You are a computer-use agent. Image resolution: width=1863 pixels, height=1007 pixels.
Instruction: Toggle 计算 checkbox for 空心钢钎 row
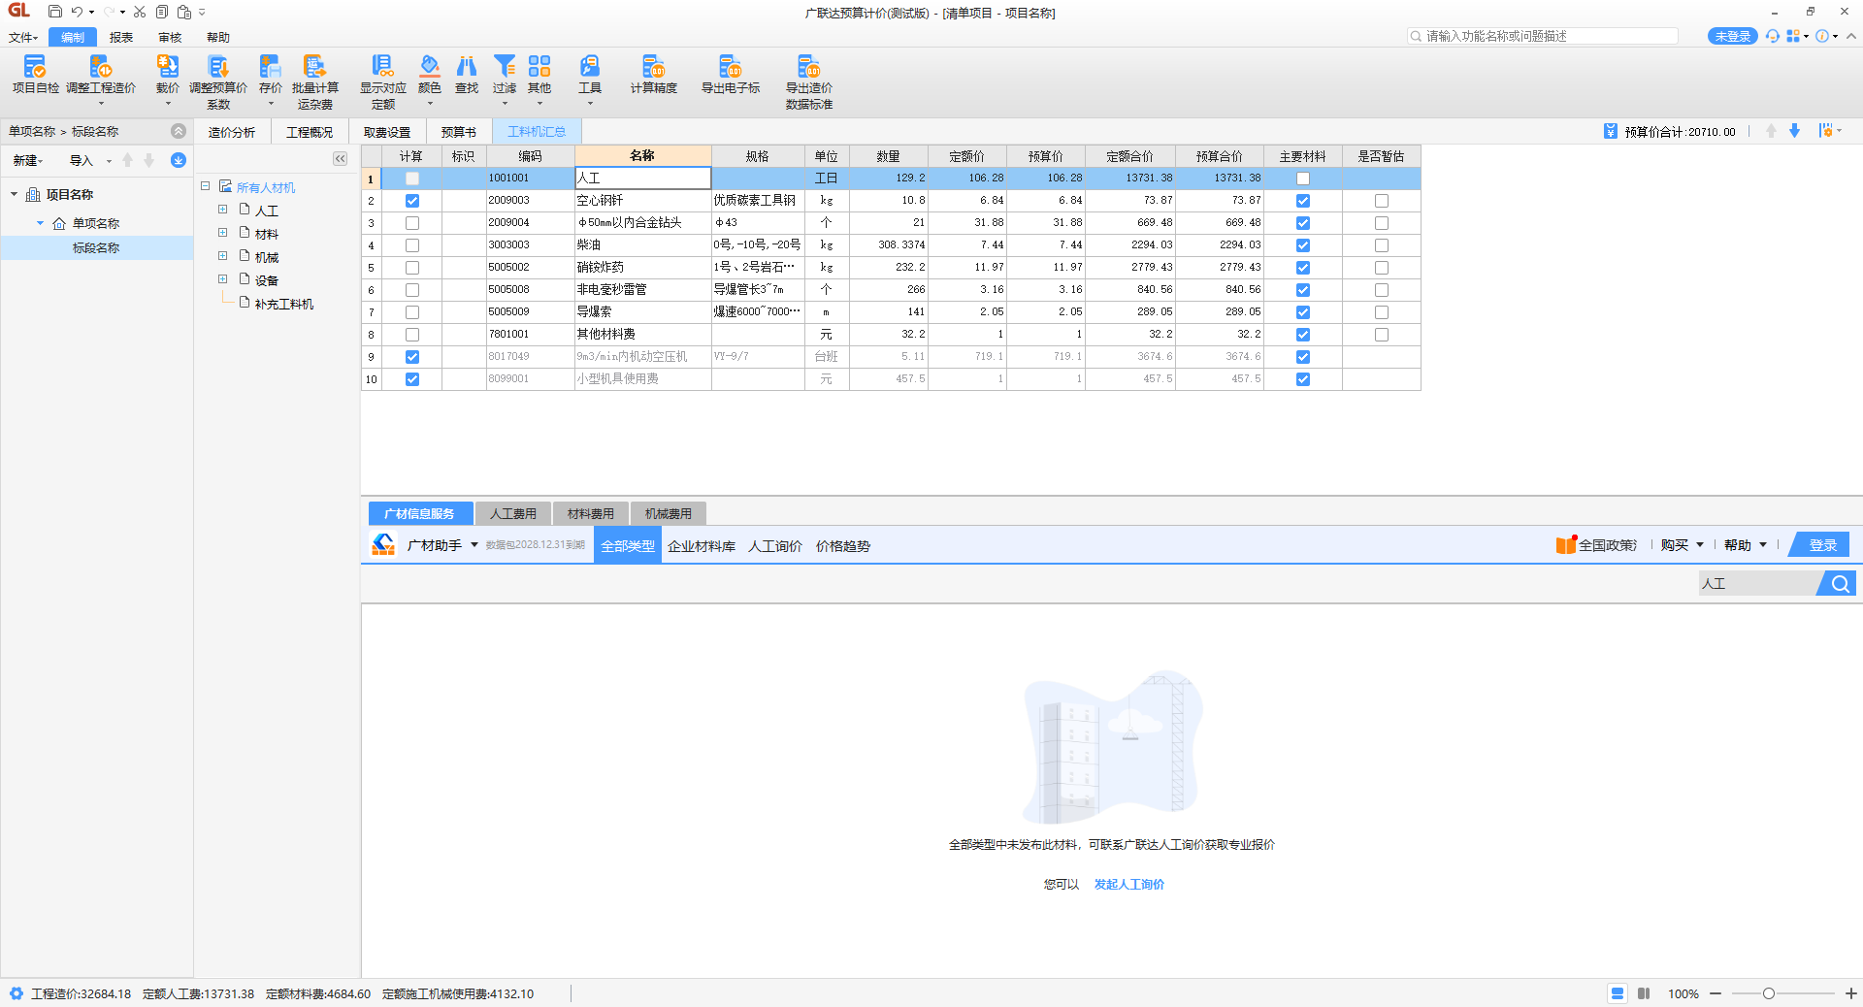tap(412, 201)
